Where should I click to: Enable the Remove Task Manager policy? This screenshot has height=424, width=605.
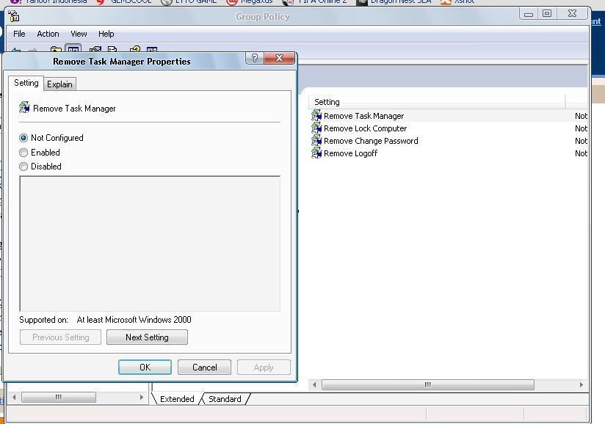(x=23, y=153)
